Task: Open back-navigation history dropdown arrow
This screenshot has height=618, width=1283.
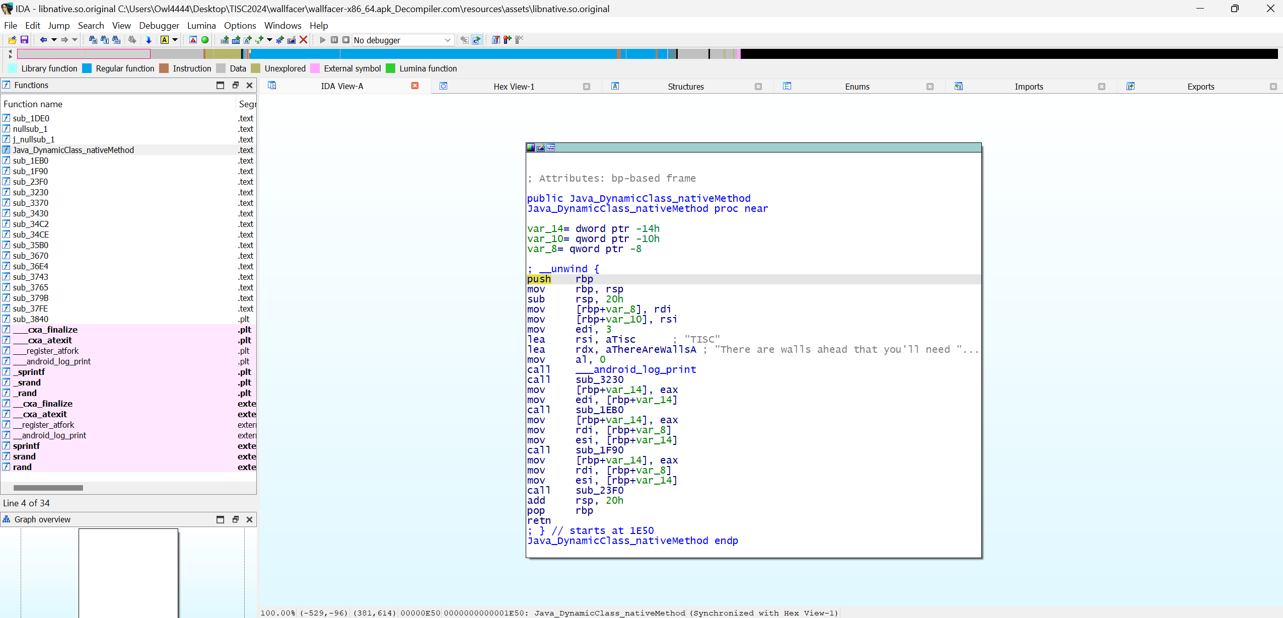Action: (54, 40)
